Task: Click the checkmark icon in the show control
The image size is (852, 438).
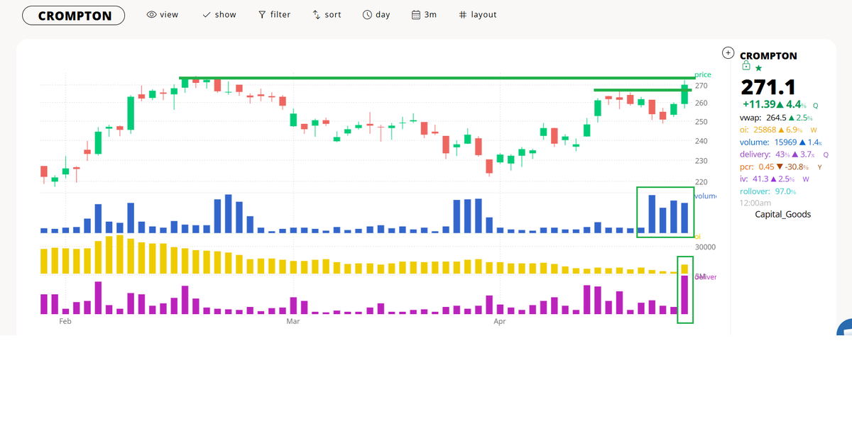Action: pos(206,14)
